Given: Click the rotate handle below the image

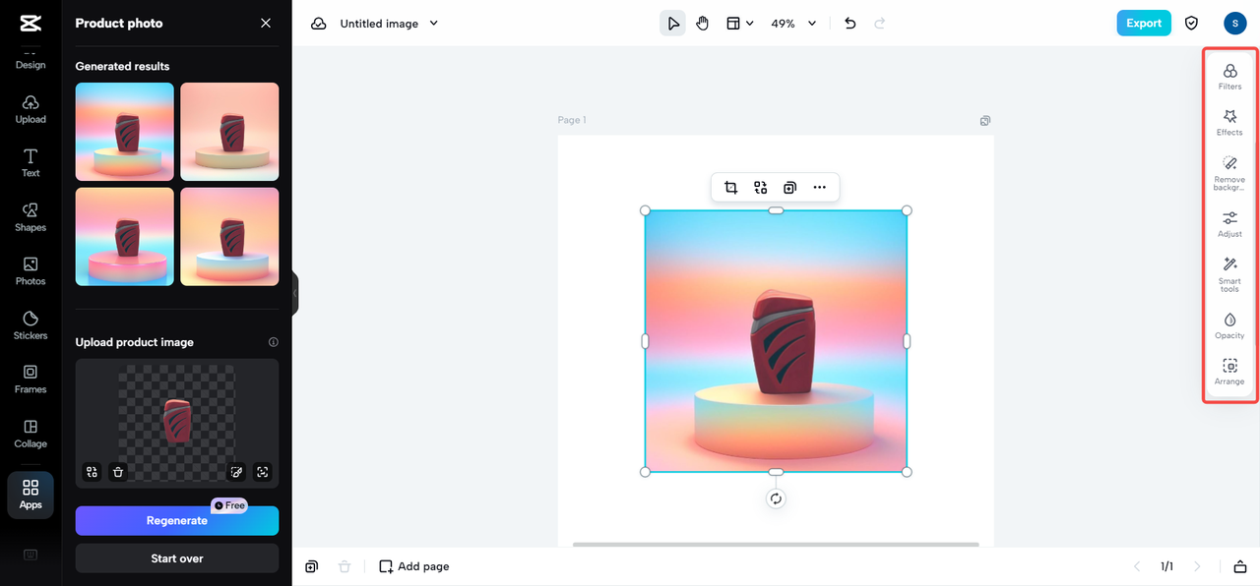Looking at the screenshot, I should (776, 499).
